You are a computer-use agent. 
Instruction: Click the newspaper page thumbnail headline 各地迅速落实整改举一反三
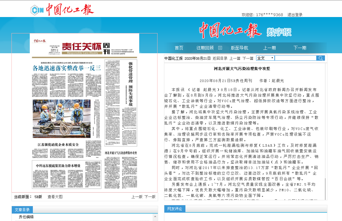(67, 68)
